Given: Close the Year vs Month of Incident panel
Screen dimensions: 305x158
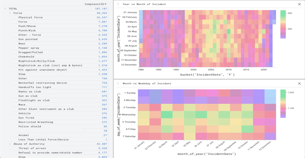Looking at the screenshot, I should 299,4.
